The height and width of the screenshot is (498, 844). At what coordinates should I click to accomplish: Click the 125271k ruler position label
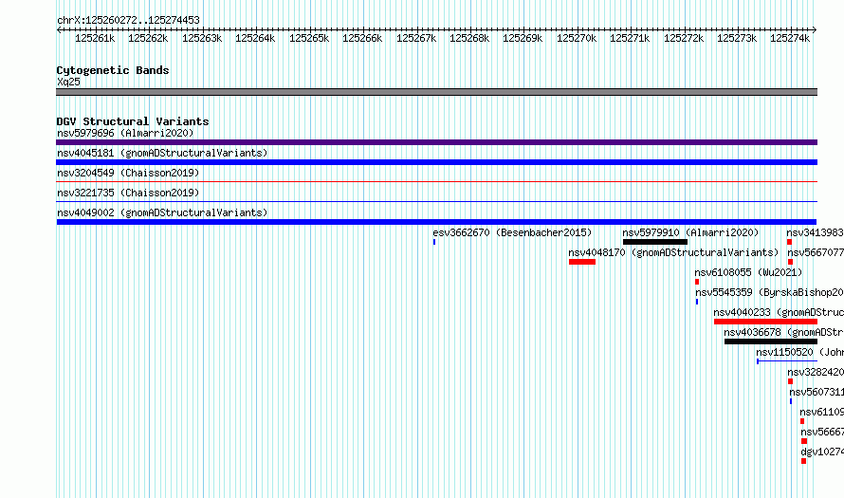click(630, 38)
